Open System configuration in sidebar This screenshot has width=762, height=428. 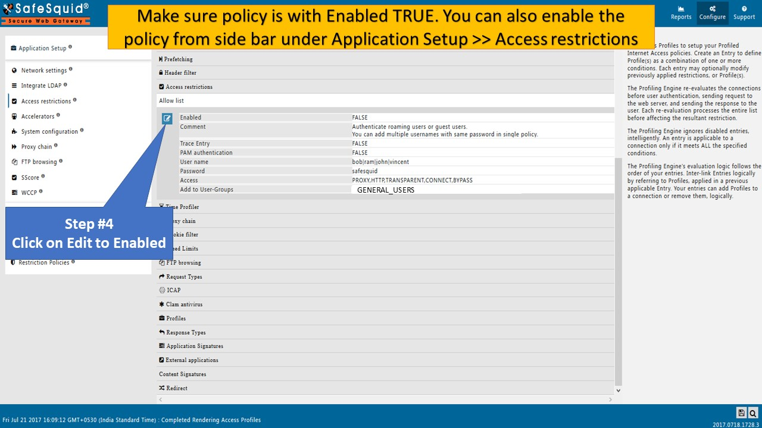click(x=49, y=131)
